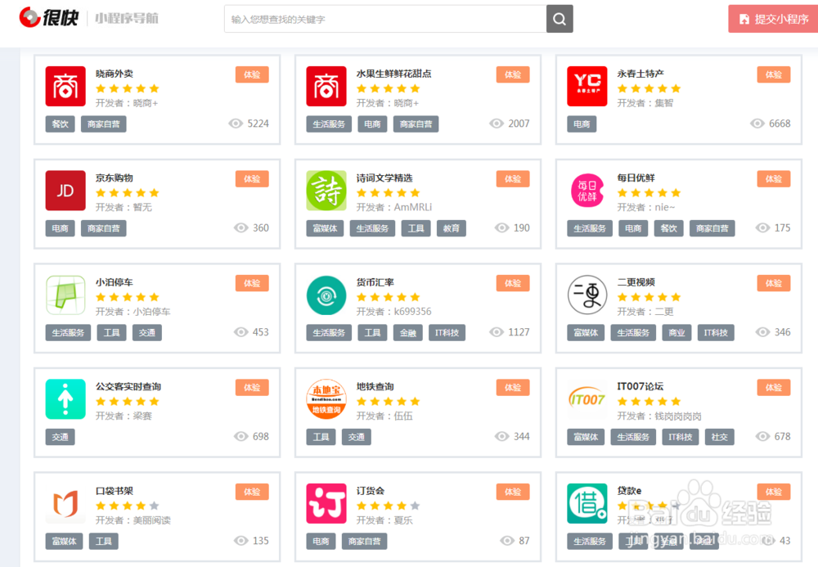Open the 京东购物 JD app icon
Screen dimensions: 818x567
pyautogui.click(x=65, y=191)
